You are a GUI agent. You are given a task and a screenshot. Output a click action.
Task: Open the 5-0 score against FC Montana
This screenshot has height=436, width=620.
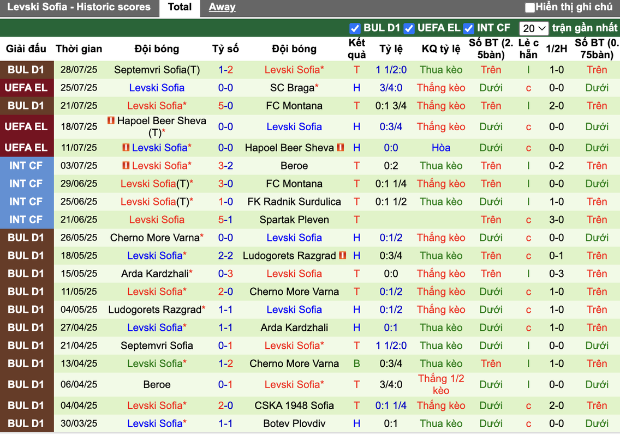pos(225,106)
